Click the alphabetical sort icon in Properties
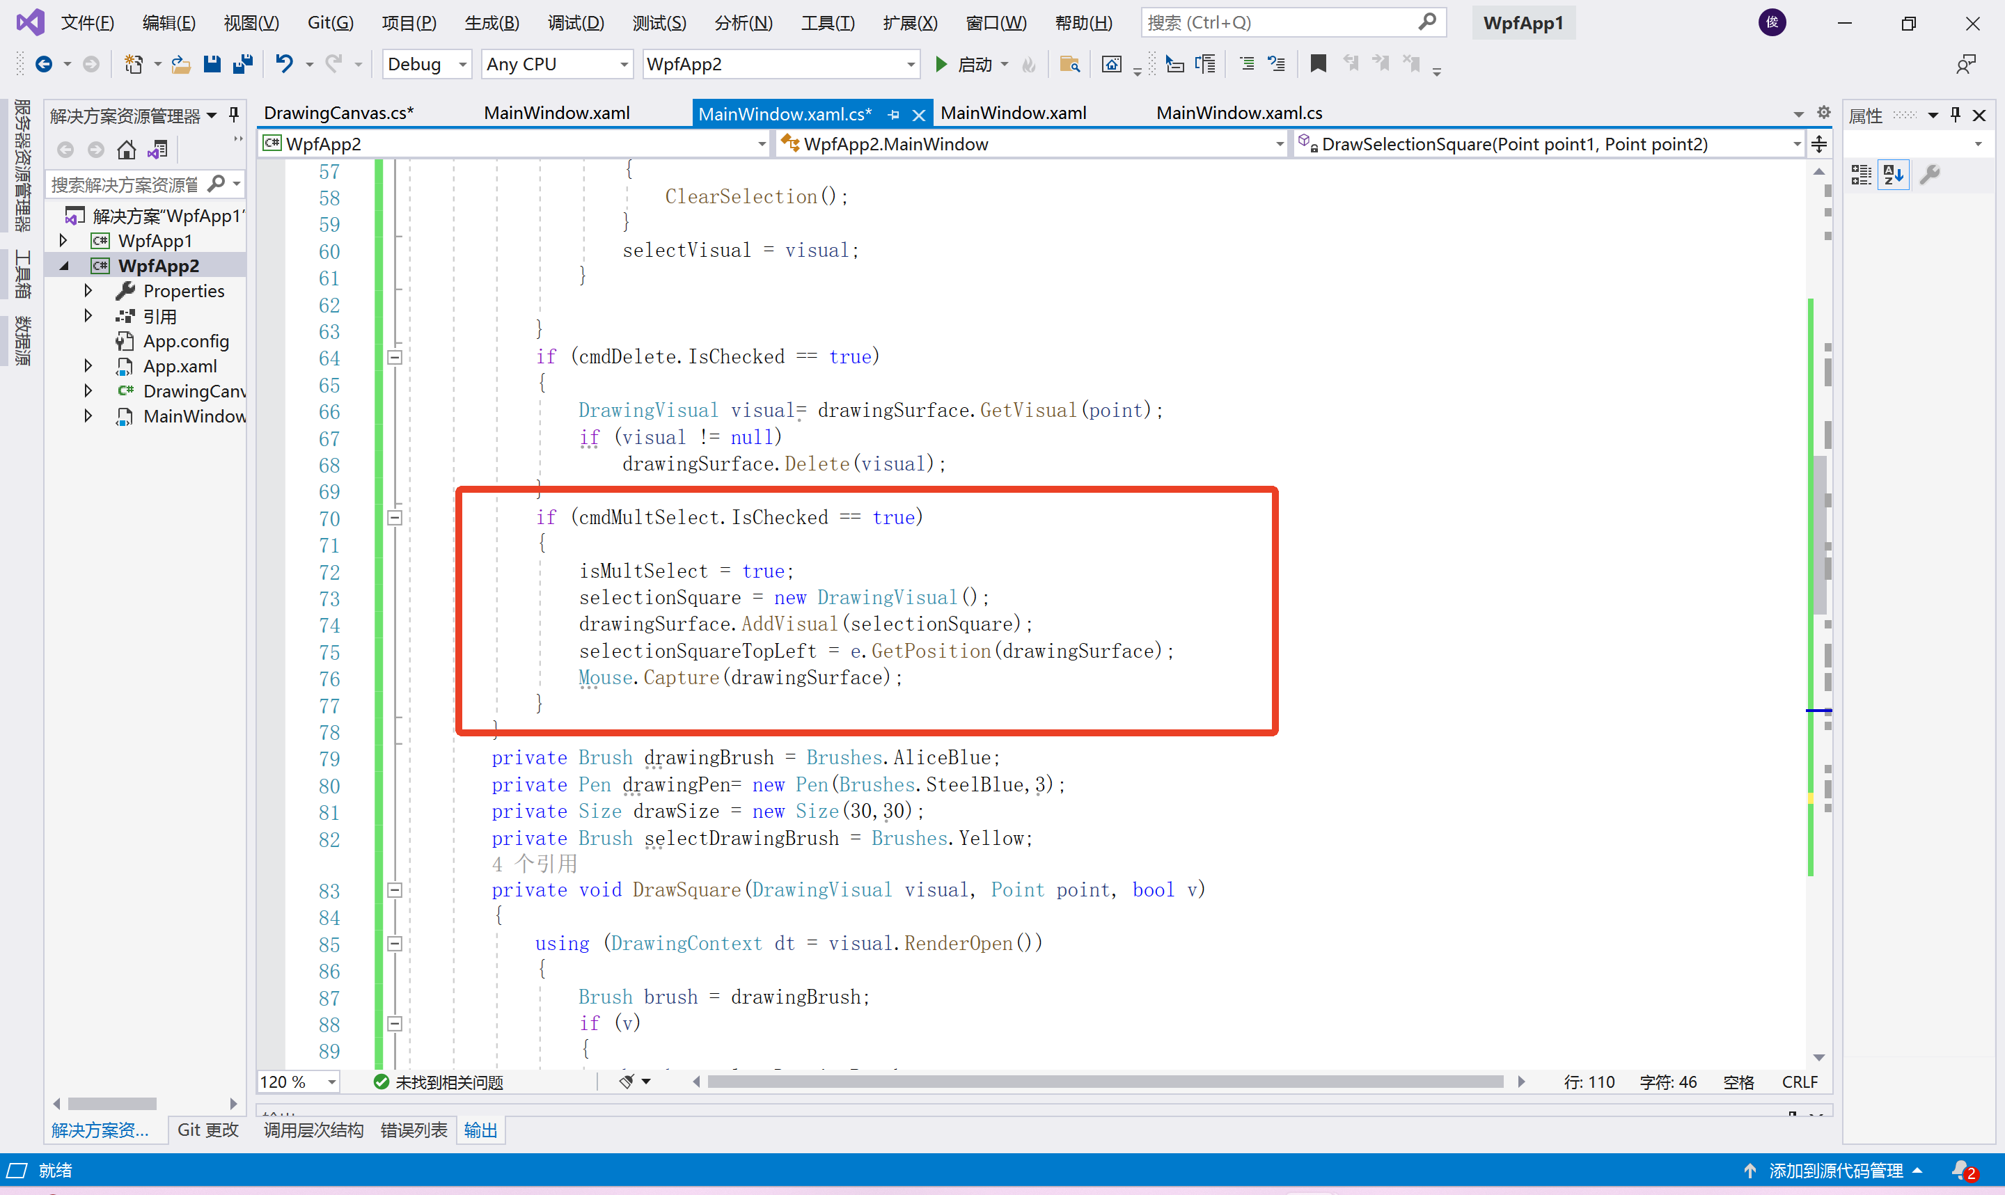The width and height of the screenshot is (2005, 1195). click(x=1893, y=174)
